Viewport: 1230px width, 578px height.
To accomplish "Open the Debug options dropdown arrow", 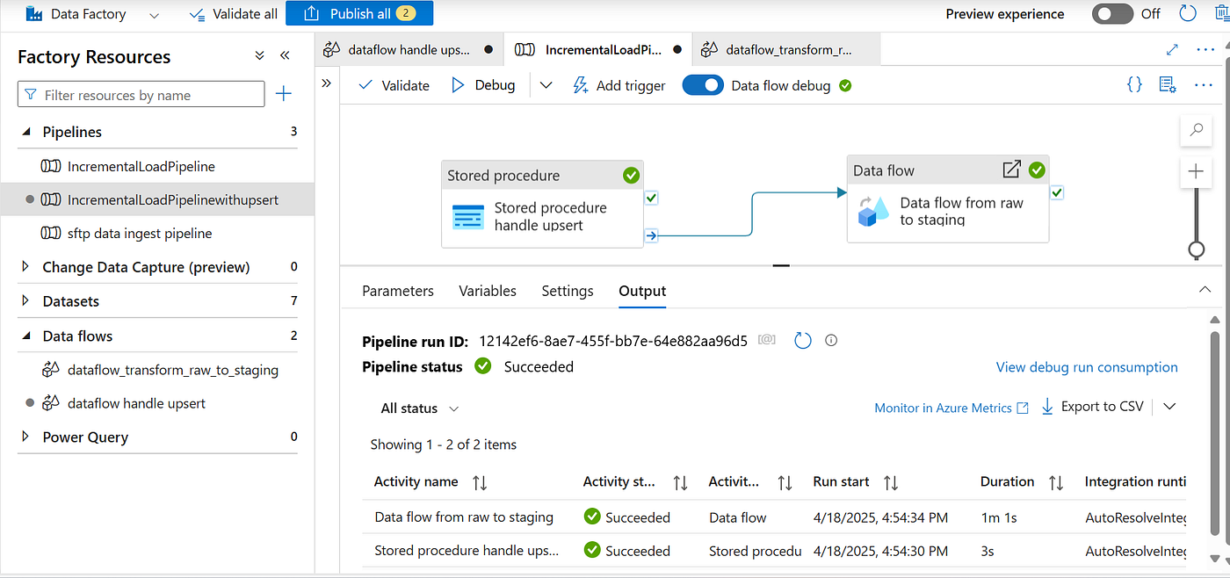I will tap(546, 85).
